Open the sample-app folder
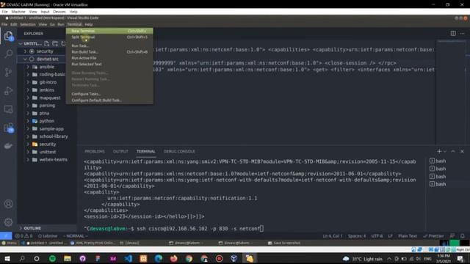This screenshot has width=470, height=264. coord(51,129)
